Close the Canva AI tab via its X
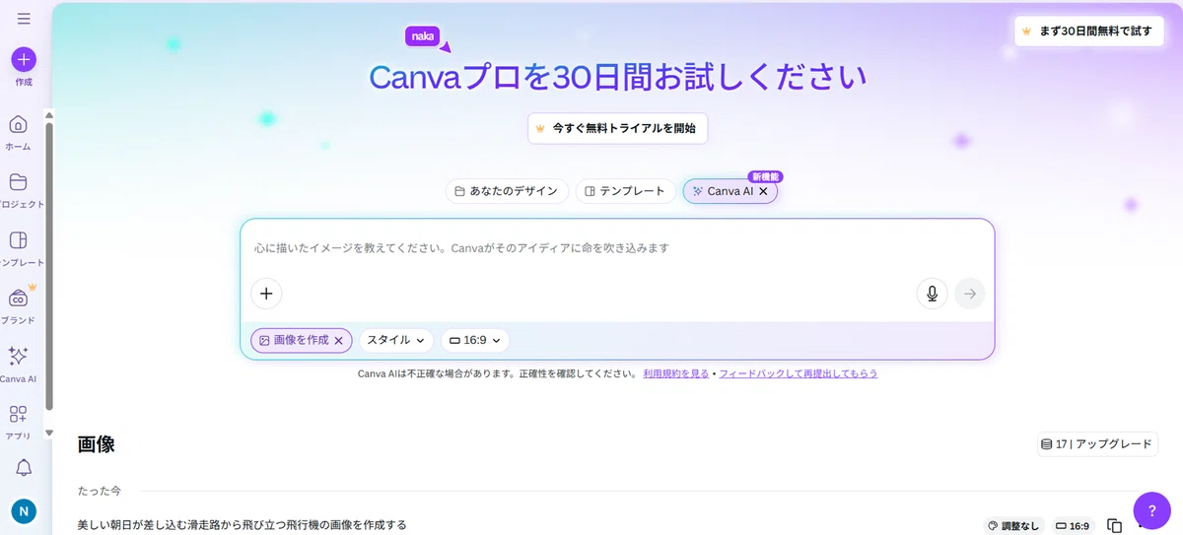The height and width of the screenshot is (535, 1183). click(x=763, y=191)
